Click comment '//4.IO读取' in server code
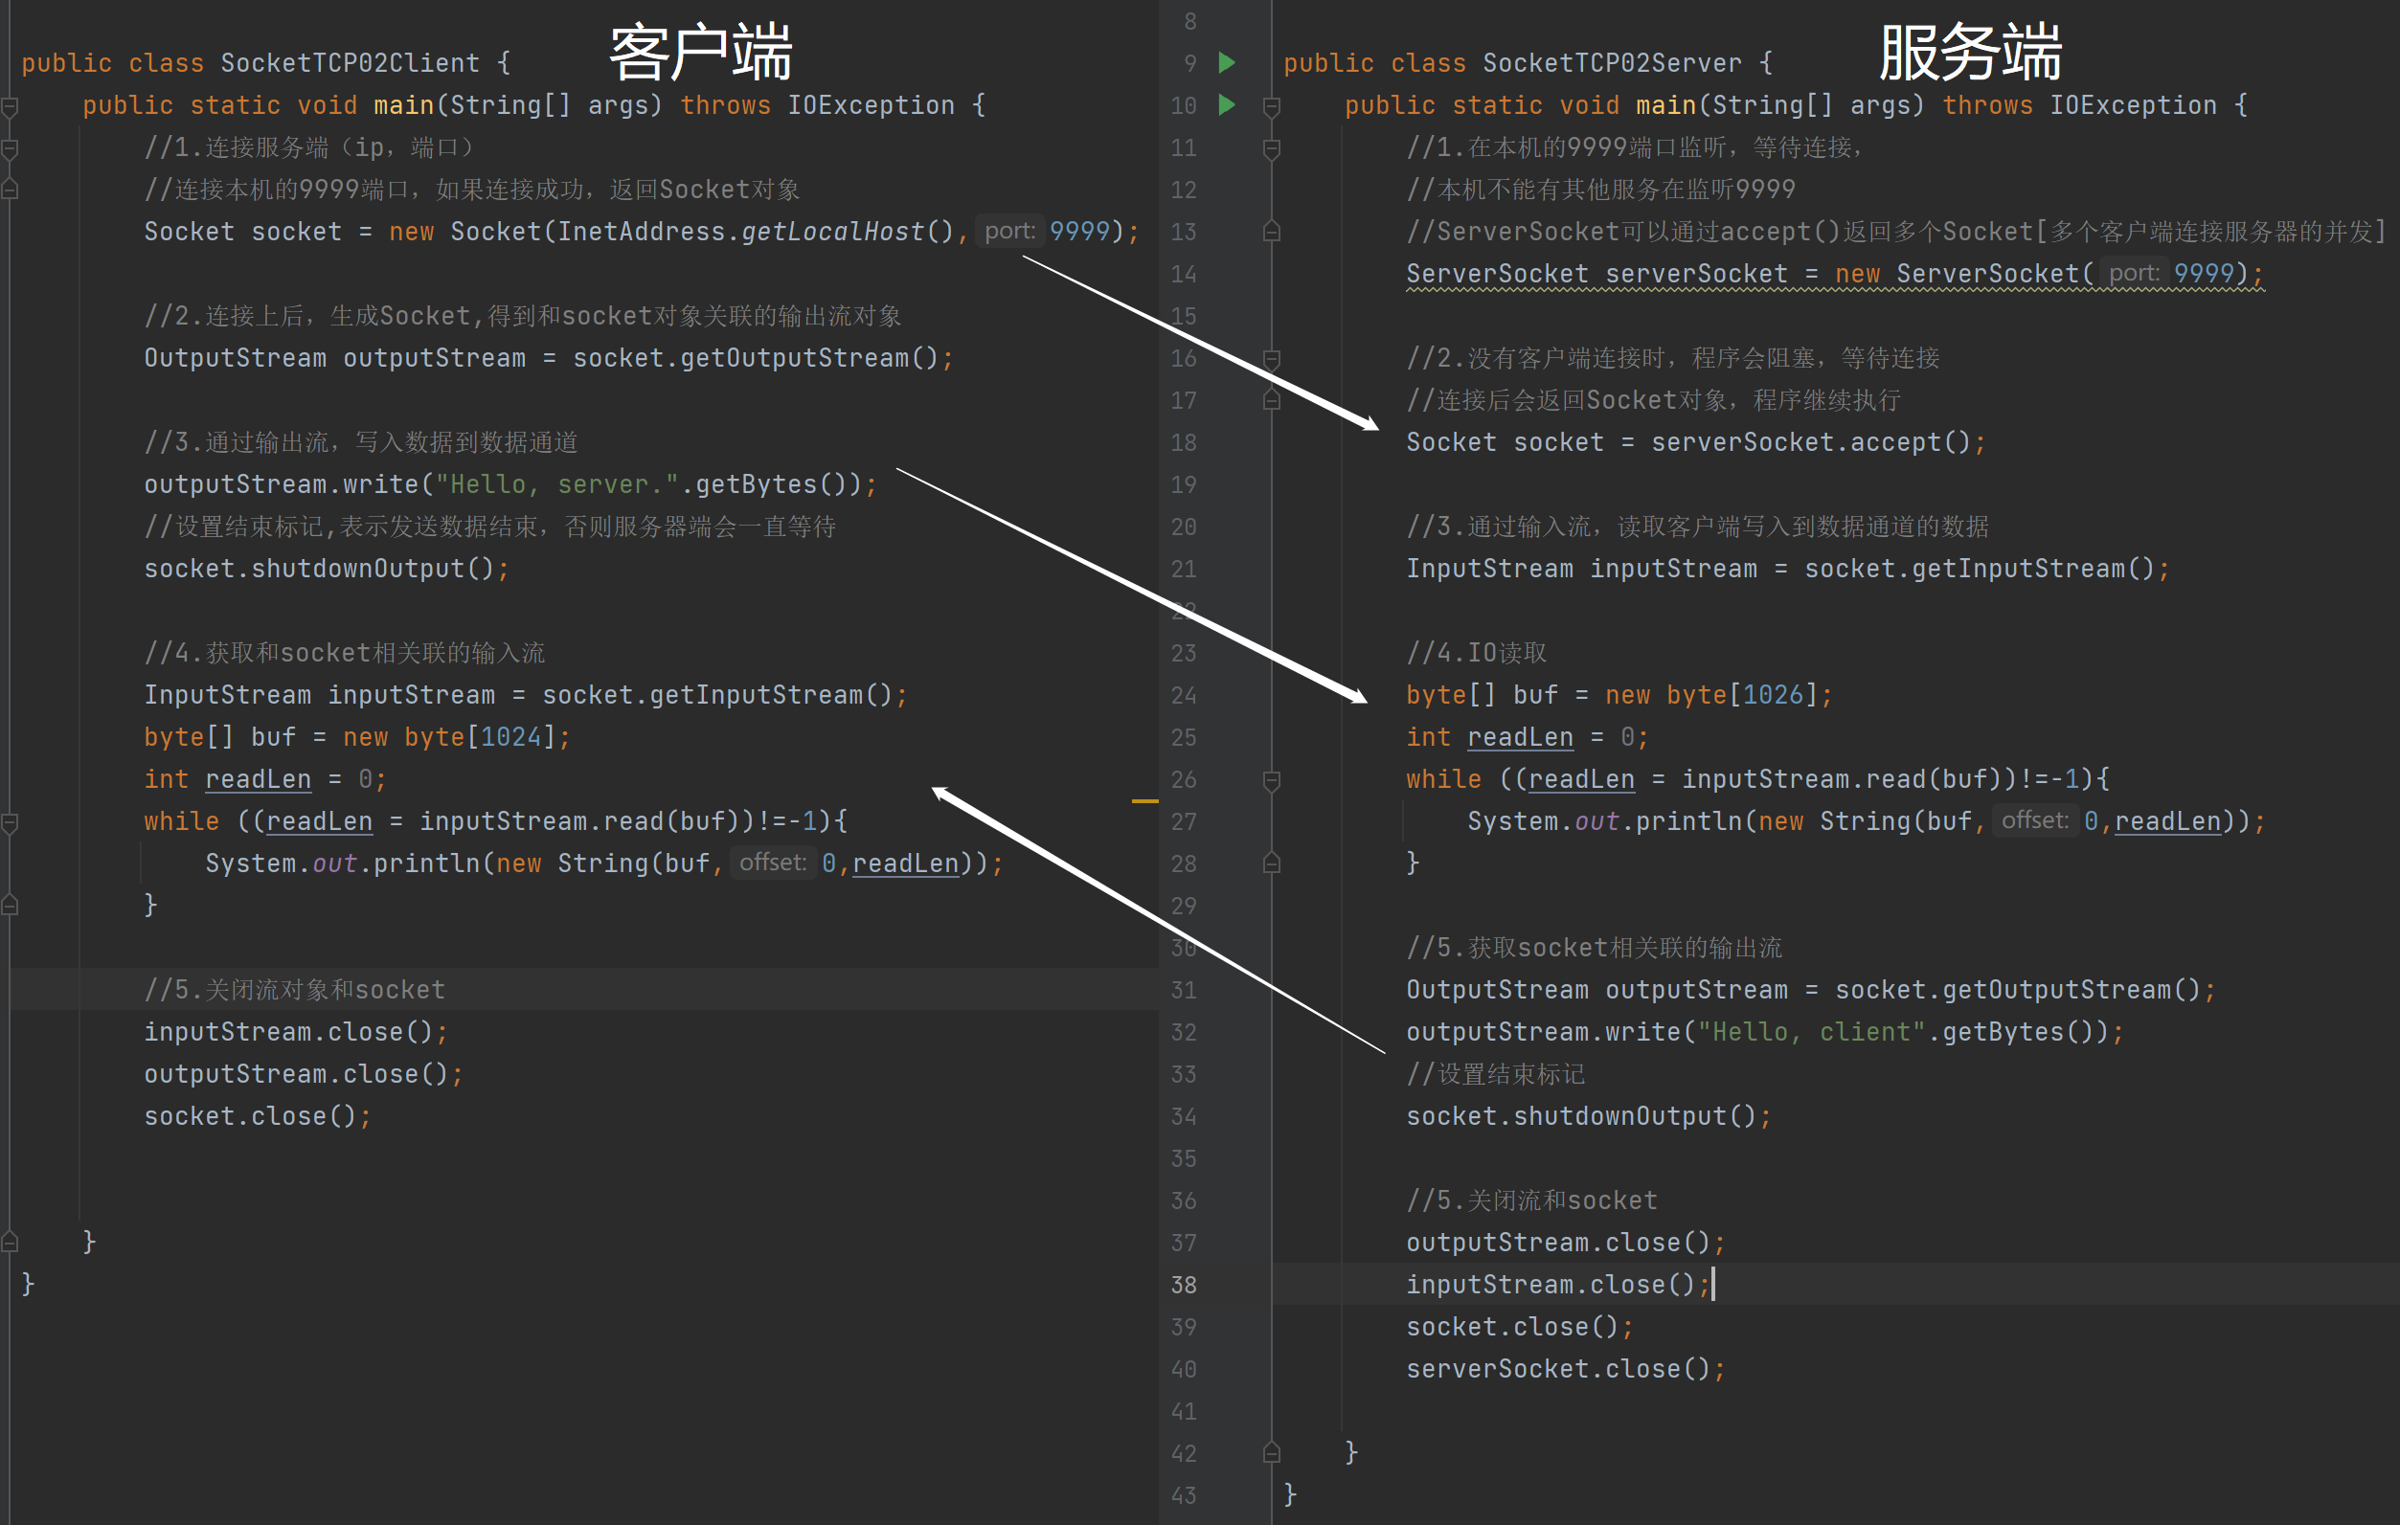Viewport: 2400px width, 1525px height. pyautogui.click(x=1477, y=653)
